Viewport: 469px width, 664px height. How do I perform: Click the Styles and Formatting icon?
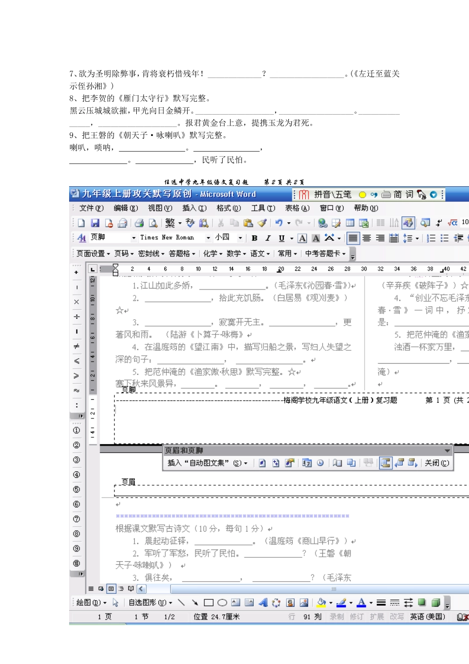[82, 238]
